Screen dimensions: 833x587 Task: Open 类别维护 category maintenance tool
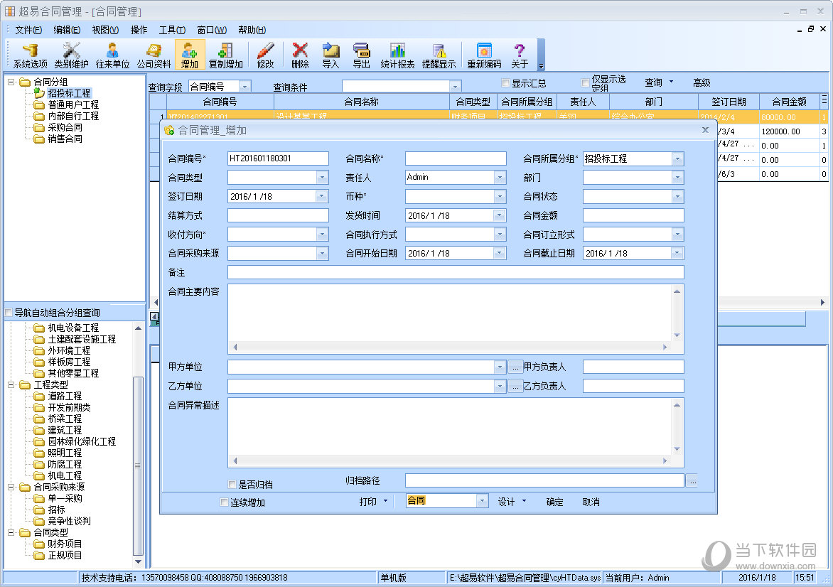tap(71, 55)
